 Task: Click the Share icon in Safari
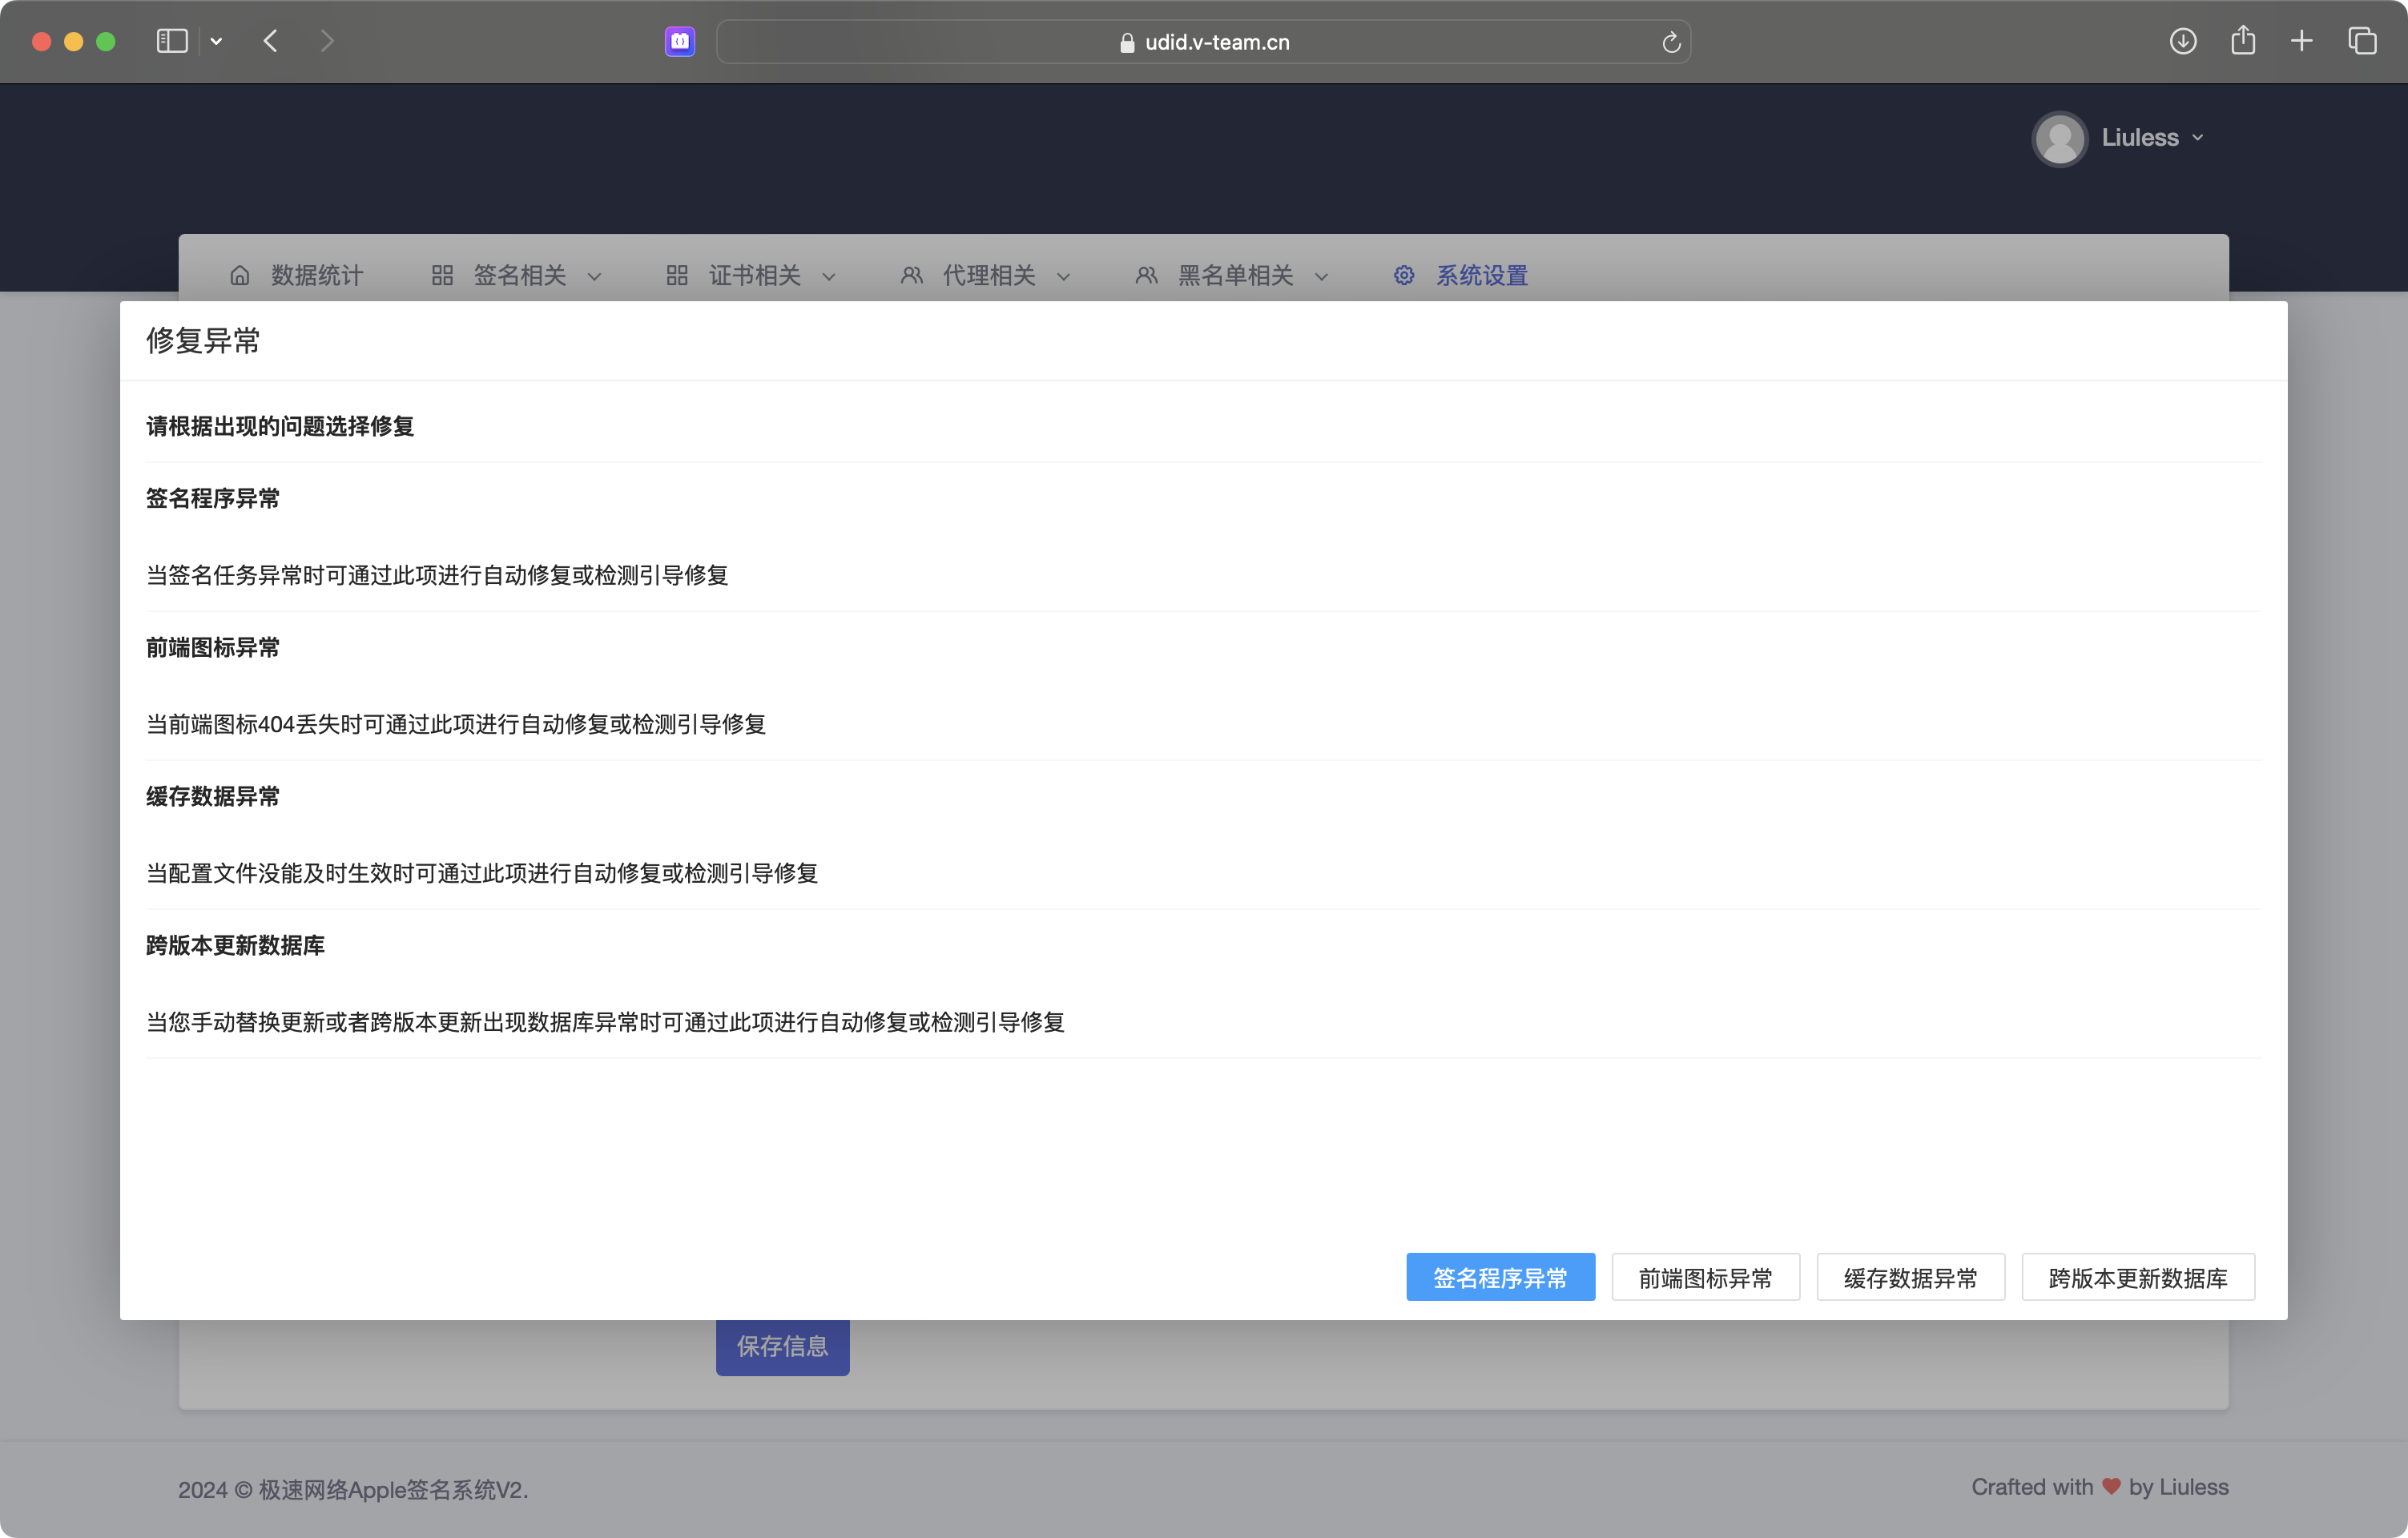click(x=2243, y=40)
